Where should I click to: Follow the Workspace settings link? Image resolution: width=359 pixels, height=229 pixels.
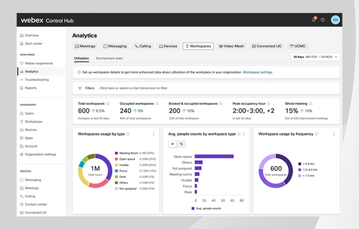coord(257,72)
